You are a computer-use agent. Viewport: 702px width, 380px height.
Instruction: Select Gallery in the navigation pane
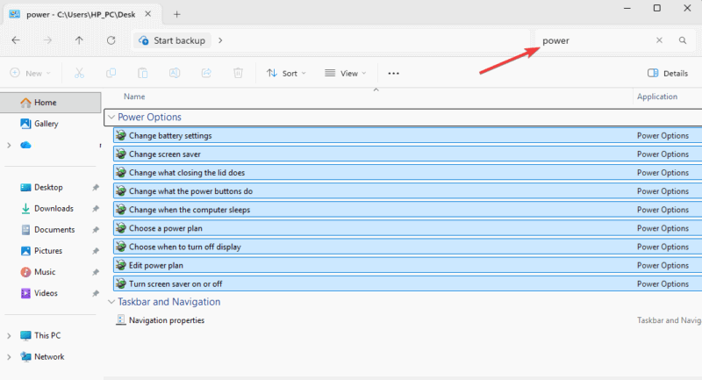(x=46, y=124)
